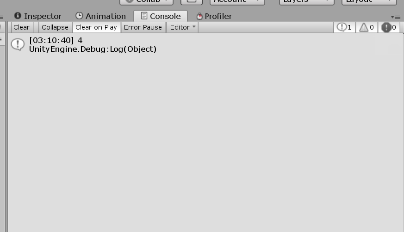Toggle the red error count filter
The image size is (404, 232).
[389, 27]
